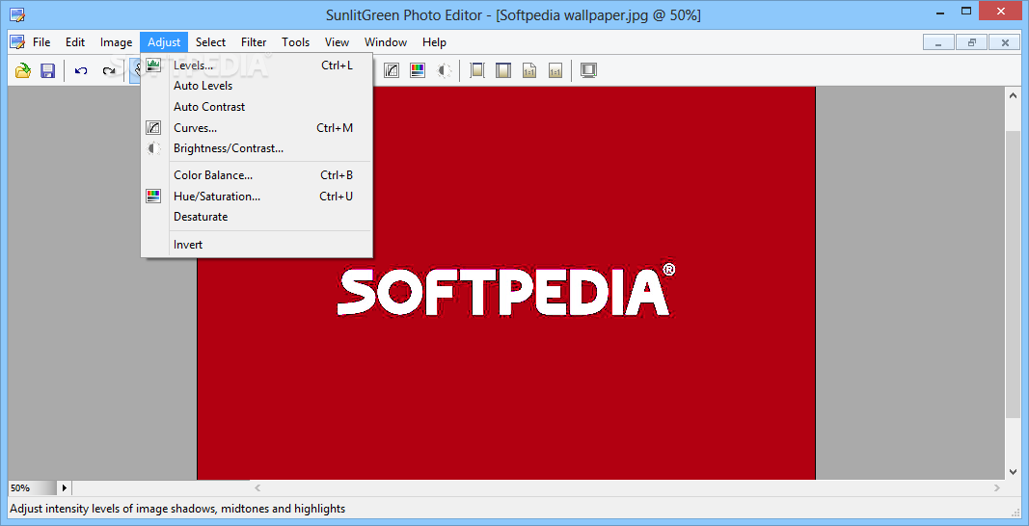
Task: Restore down the document window
Action: pos(972,42)
